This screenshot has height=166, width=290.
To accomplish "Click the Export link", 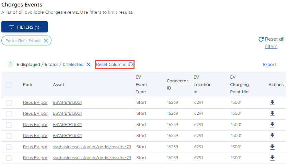I will pos(269,65).
